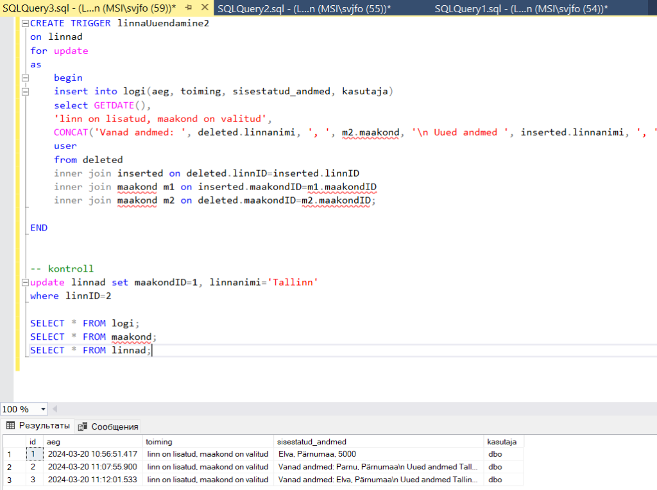This screenshot has height=490, width=657.
Task: Click the horizontal scroll left arrow
Action: 55,408
